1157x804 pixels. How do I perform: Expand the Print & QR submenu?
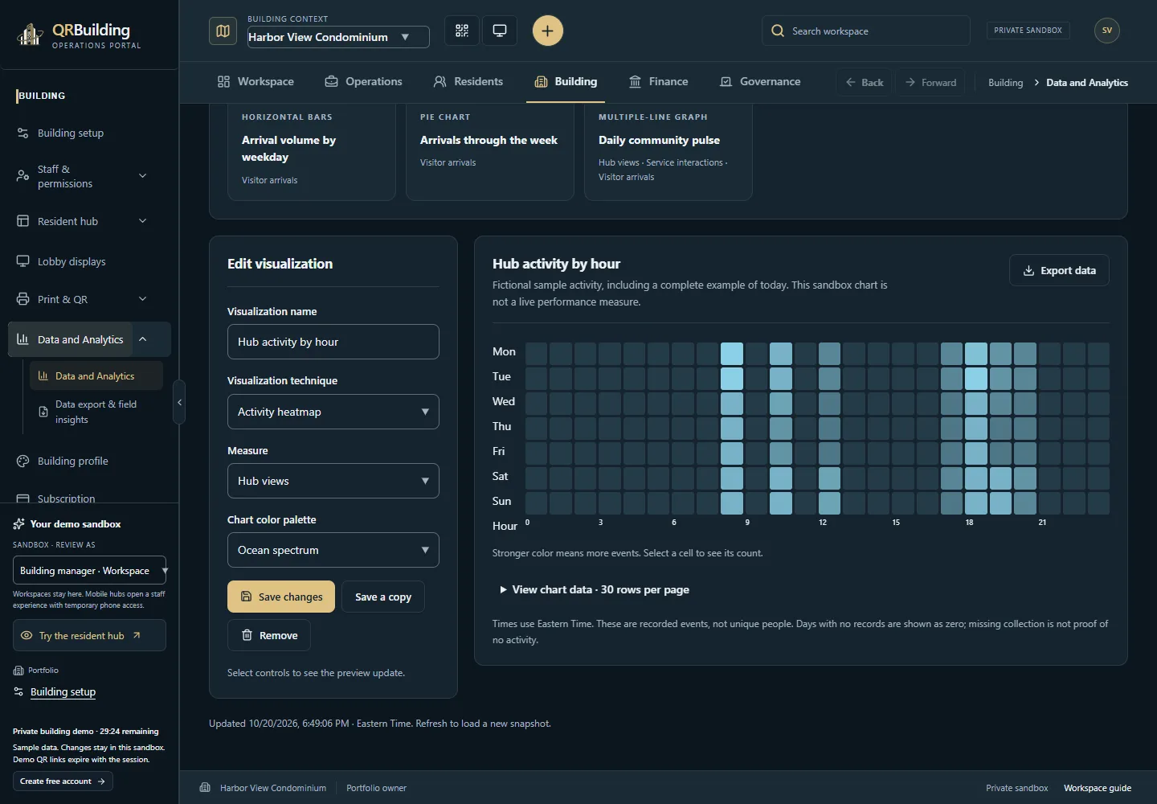click(142, 299)
